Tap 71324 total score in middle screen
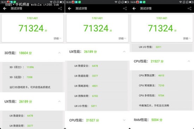The width and height of the screenshot is (194, 129). [x=96, y=28]
